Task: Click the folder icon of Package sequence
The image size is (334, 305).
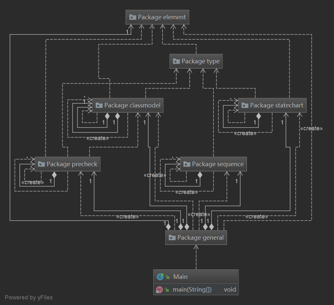Action: click(187, 164)
